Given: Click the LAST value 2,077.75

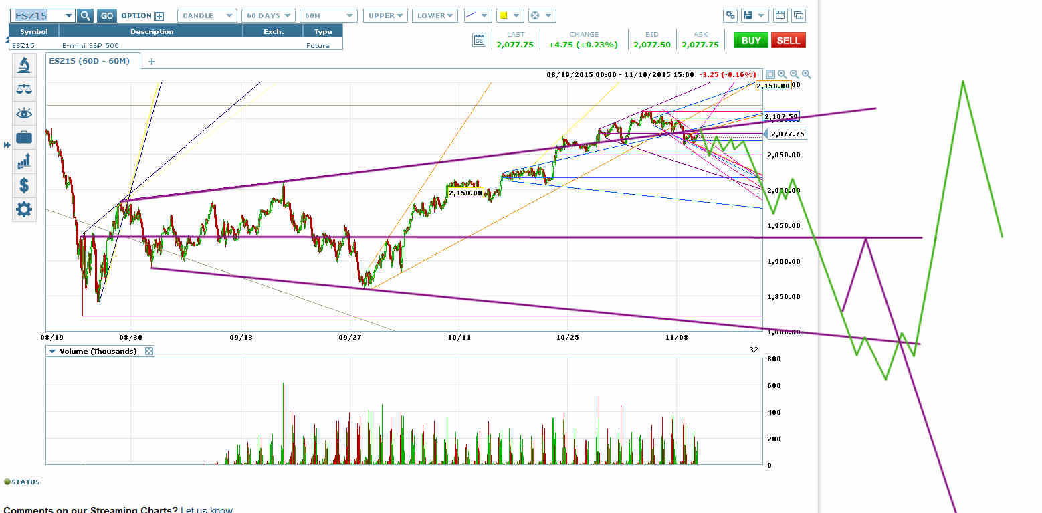Looking at the screenshot, I should coord(515,45).
